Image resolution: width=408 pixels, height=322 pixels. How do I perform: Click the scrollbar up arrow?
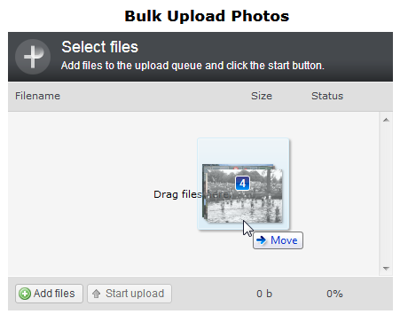pos(386,120)
